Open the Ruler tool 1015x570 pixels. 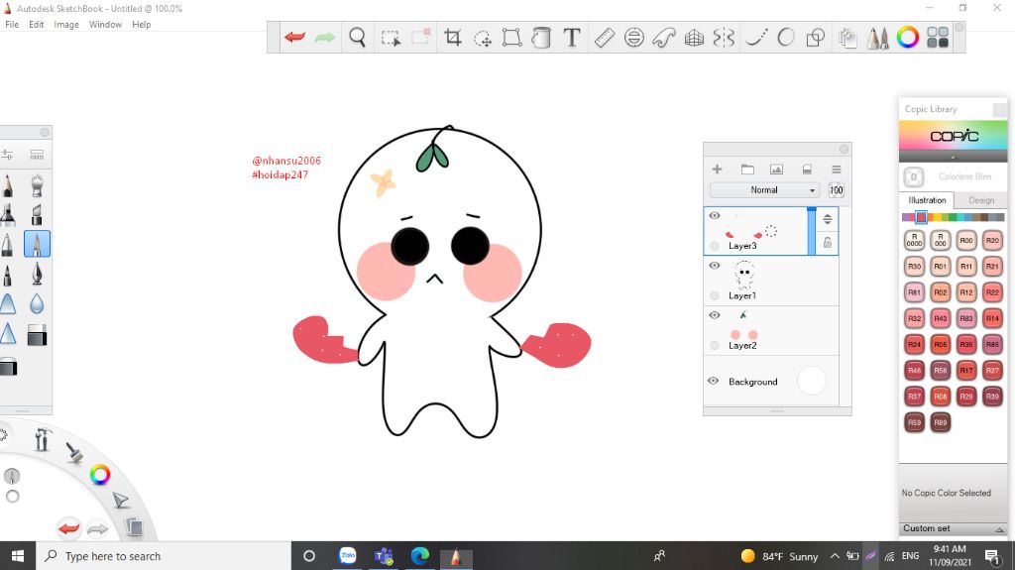pyautogui.click(x=604, y=38)
